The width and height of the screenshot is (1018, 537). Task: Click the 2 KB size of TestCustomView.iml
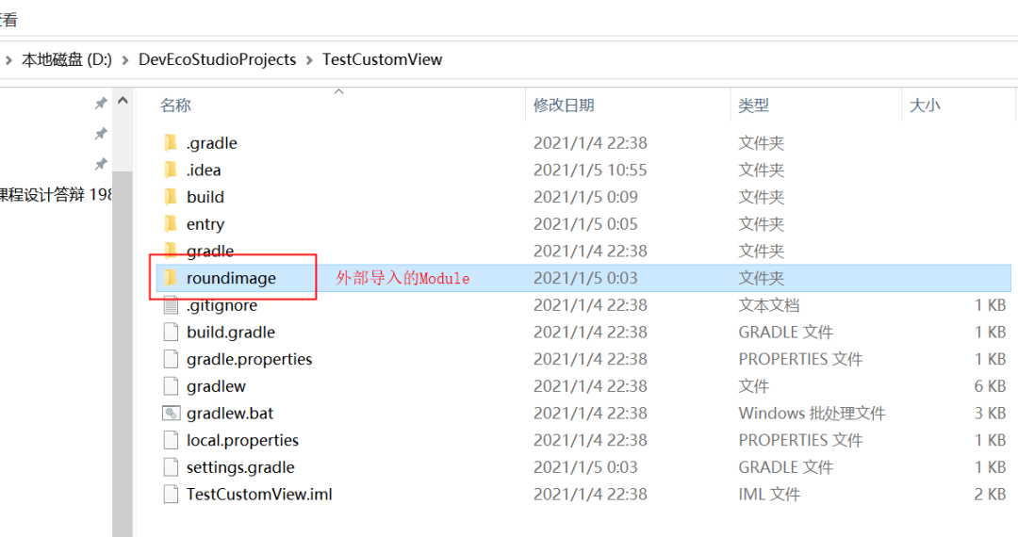(990, 495)
